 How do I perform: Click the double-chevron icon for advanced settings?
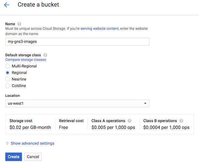click(7, 143)
